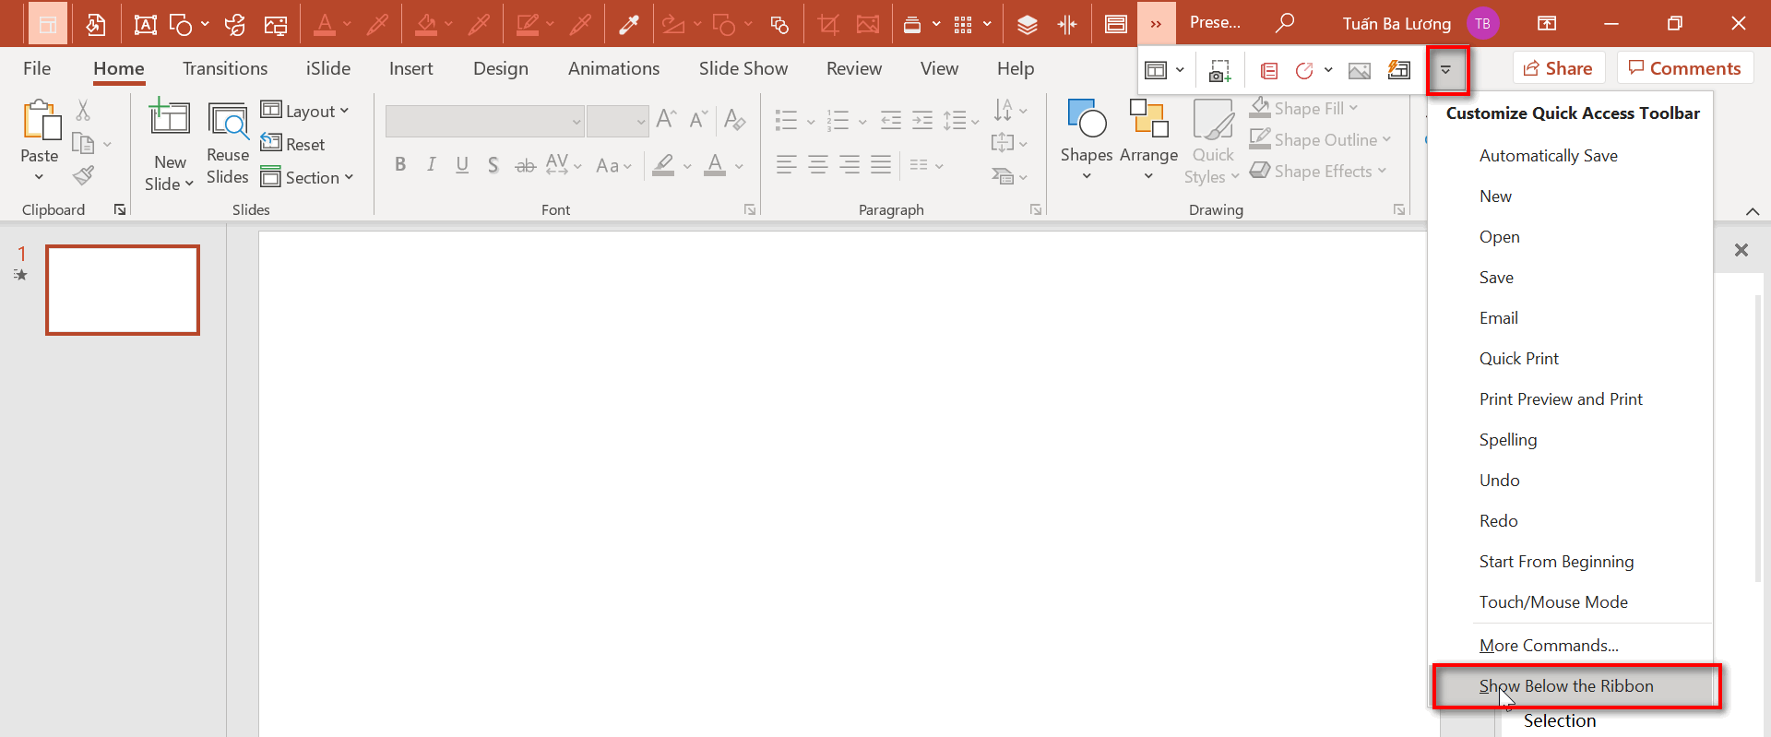
Task: Click the Shapes gallery icon
Action: 1087,118
